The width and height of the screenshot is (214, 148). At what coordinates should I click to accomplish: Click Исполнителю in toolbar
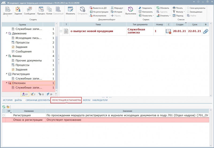tap(98, 16)
